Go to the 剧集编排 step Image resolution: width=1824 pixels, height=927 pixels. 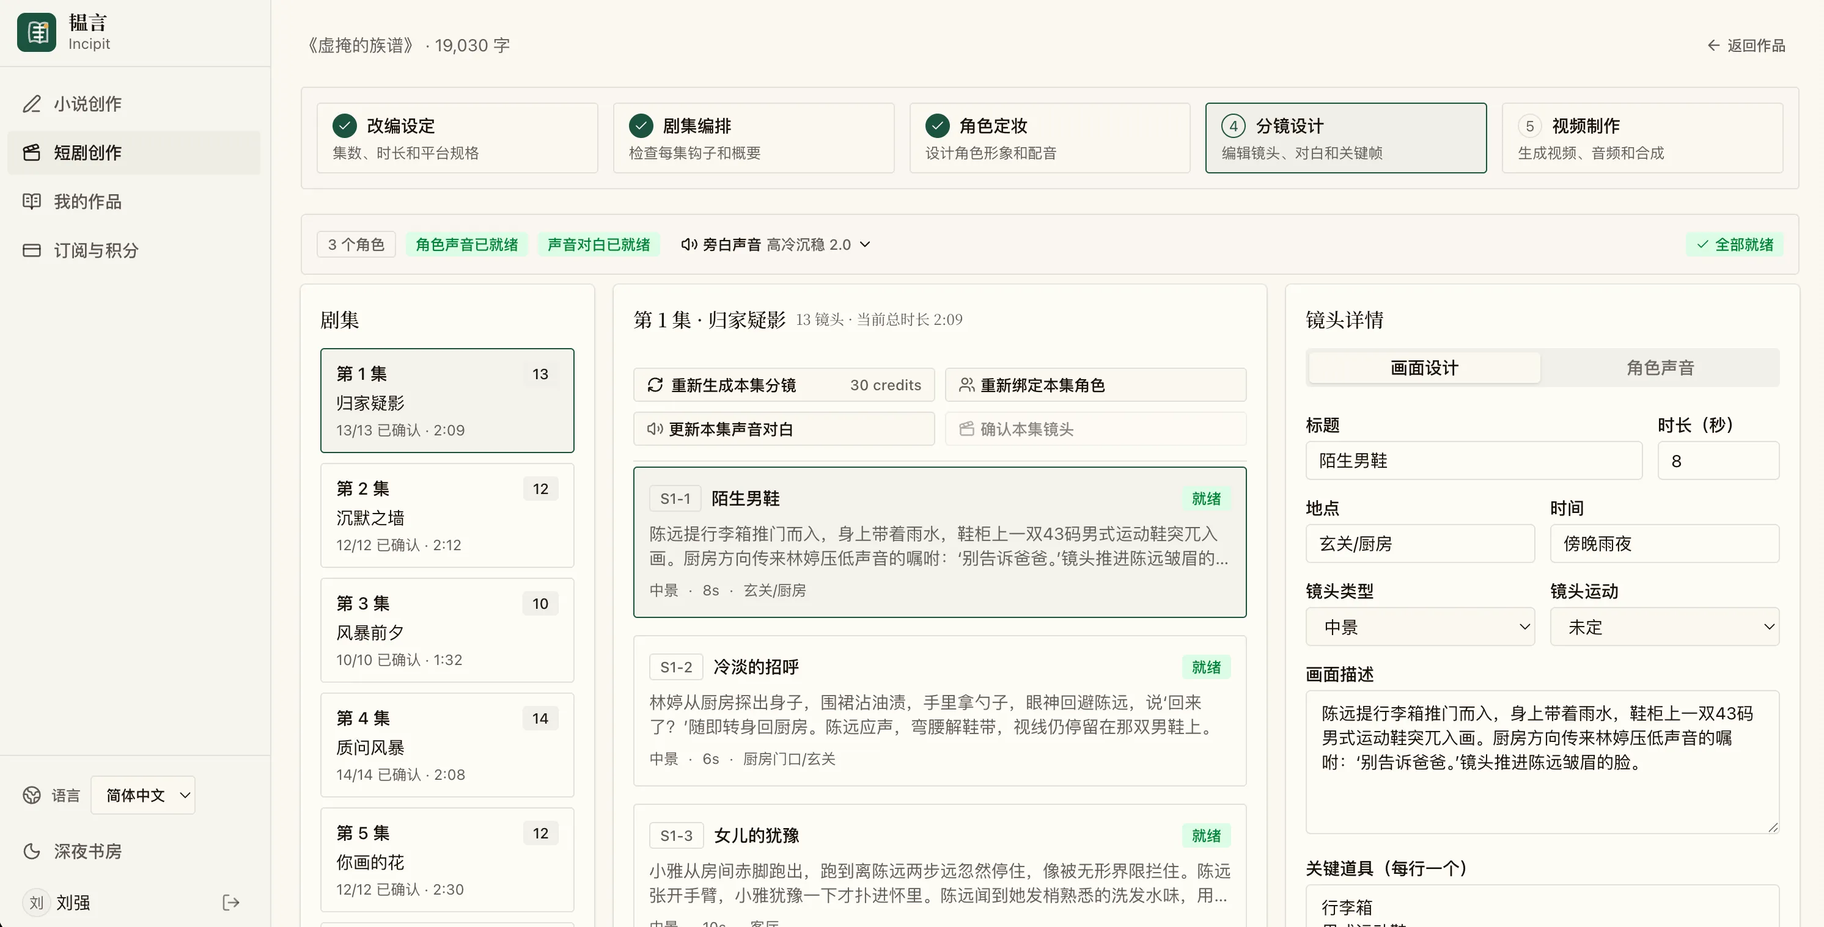[754, 138]
